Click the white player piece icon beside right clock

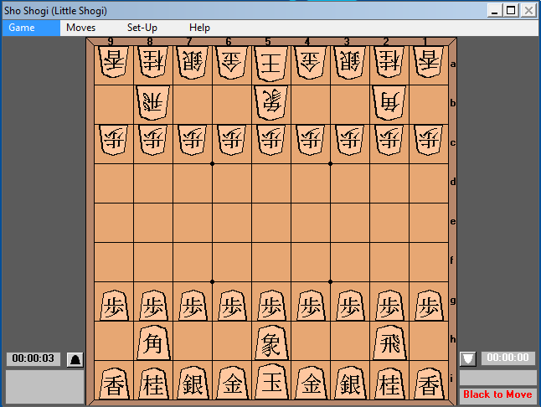(x=468, y=358)
